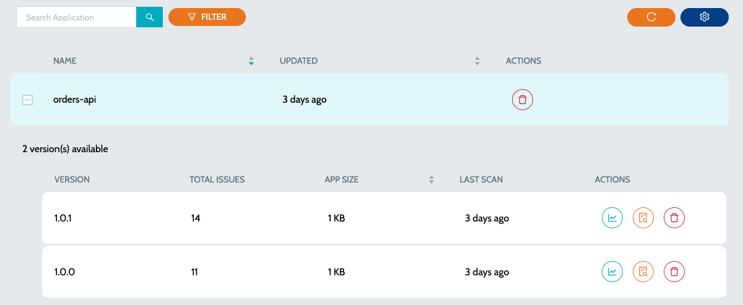The height and width of the screenshot is (305, 743).
Task: Click '2 version(s) available' text
Action: [x=65, y=149]
